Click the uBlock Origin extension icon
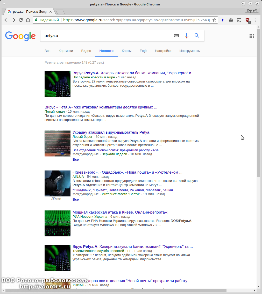This screenshot has height=294, width=262. [x=247, y=20]
